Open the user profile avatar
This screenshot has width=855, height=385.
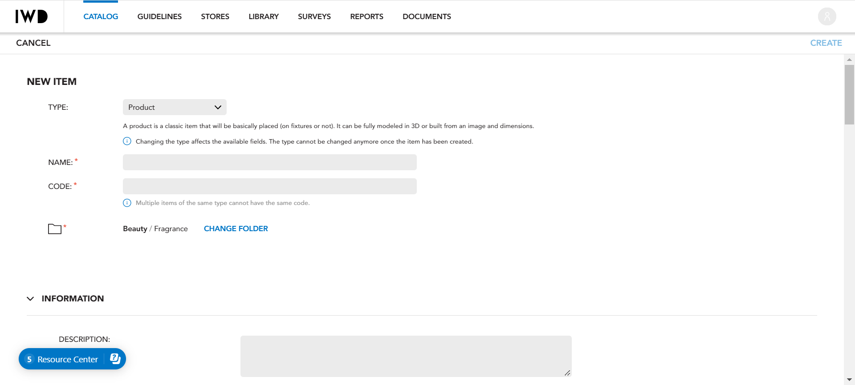point(827,16)
